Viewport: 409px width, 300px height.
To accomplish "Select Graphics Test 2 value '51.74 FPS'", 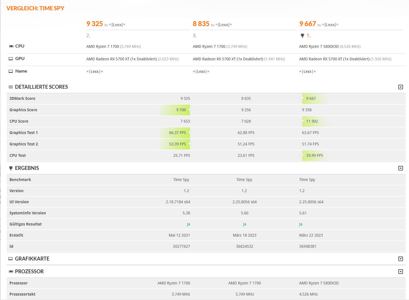I will tap(311, 144).
